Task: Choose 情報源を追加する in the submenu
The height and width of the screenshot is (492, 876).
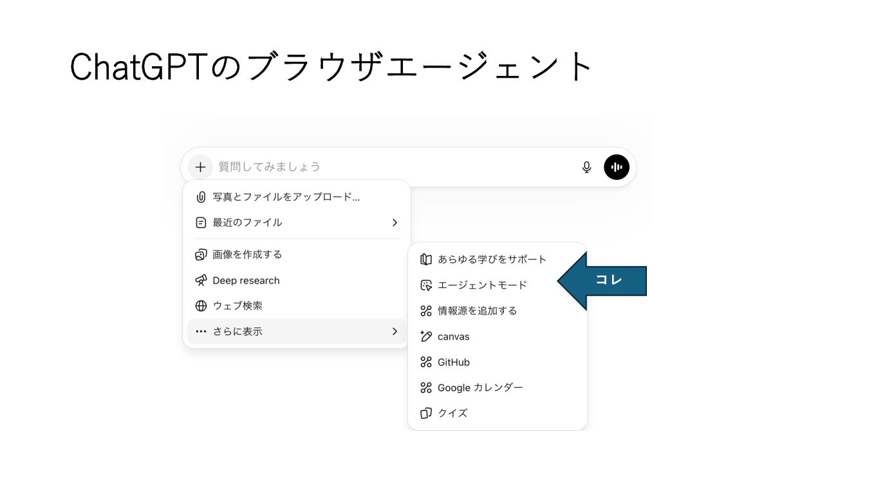Action: [x=477, y=311]
